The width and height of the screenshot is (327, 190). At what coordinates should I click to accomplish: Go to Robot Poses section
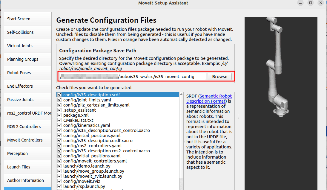[x=19, y=73]
